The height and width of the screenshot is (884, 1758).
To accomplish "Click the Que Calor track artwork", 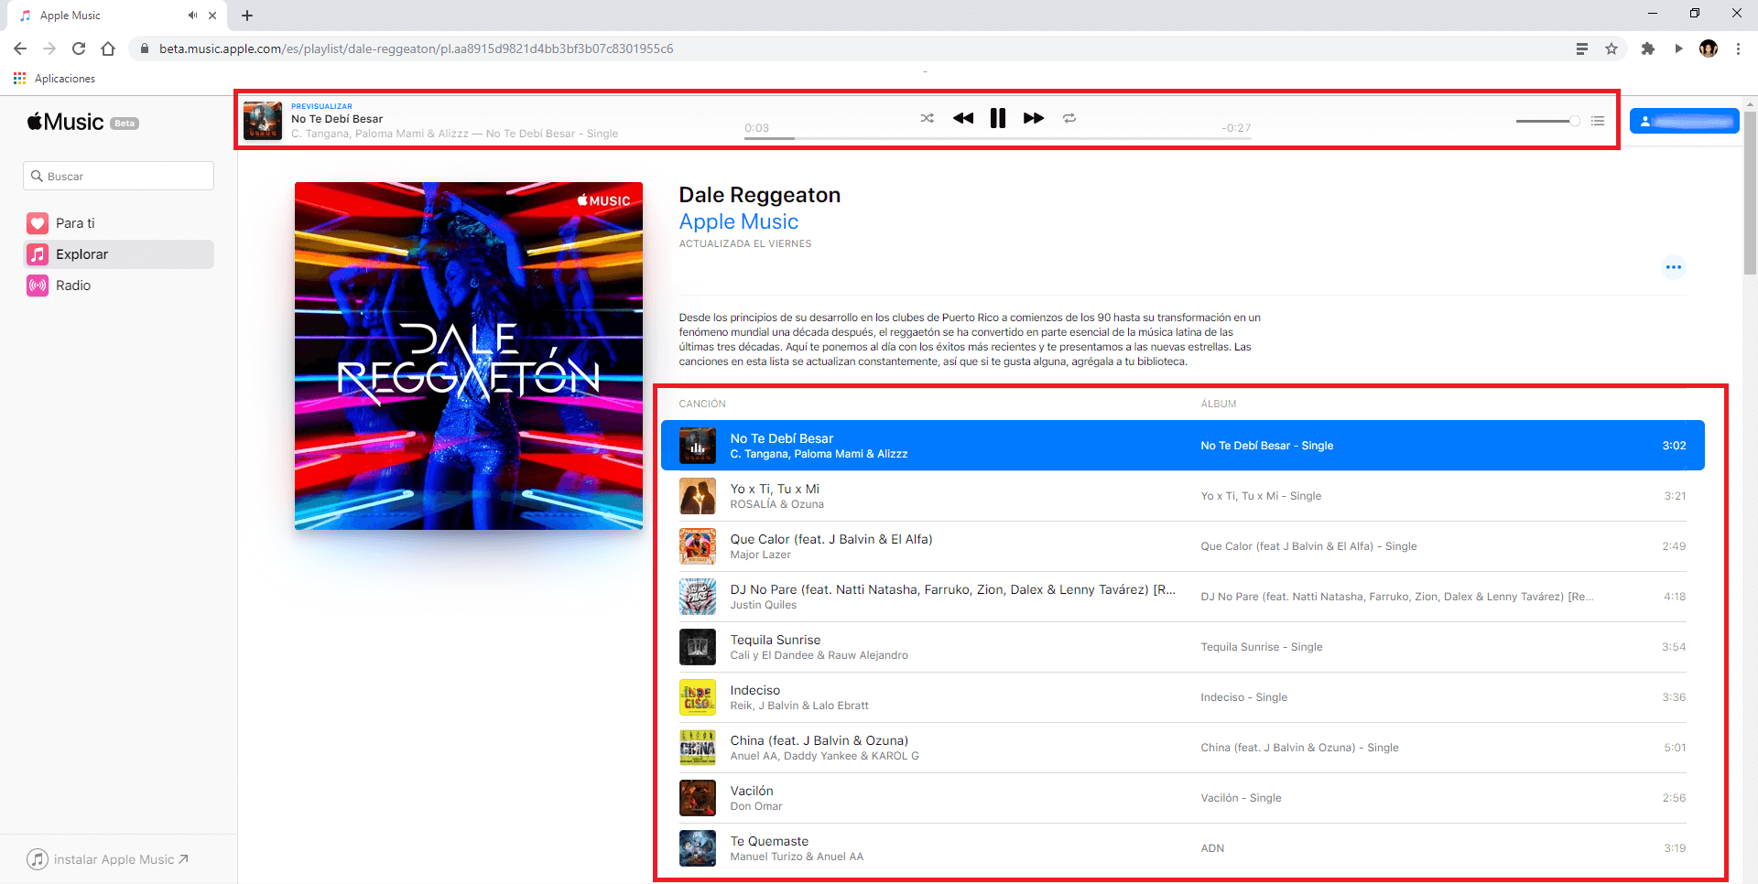I will (698, 546).
